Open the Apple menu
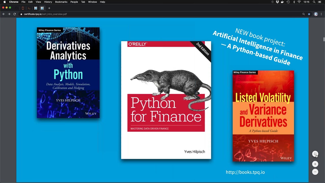This screenshot has width=325, height=183. pos(4,2)
